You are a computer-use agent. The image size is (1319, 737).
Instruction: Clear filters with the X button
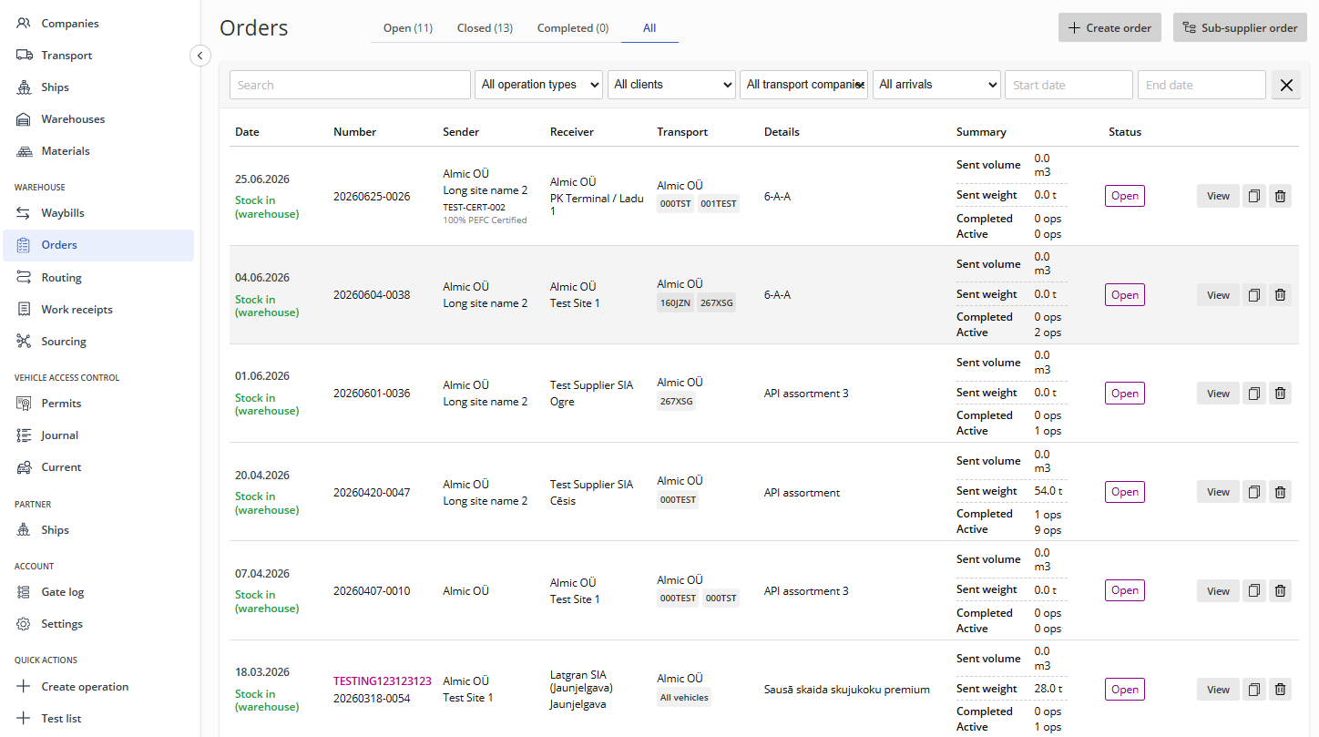coord(1286,85)
